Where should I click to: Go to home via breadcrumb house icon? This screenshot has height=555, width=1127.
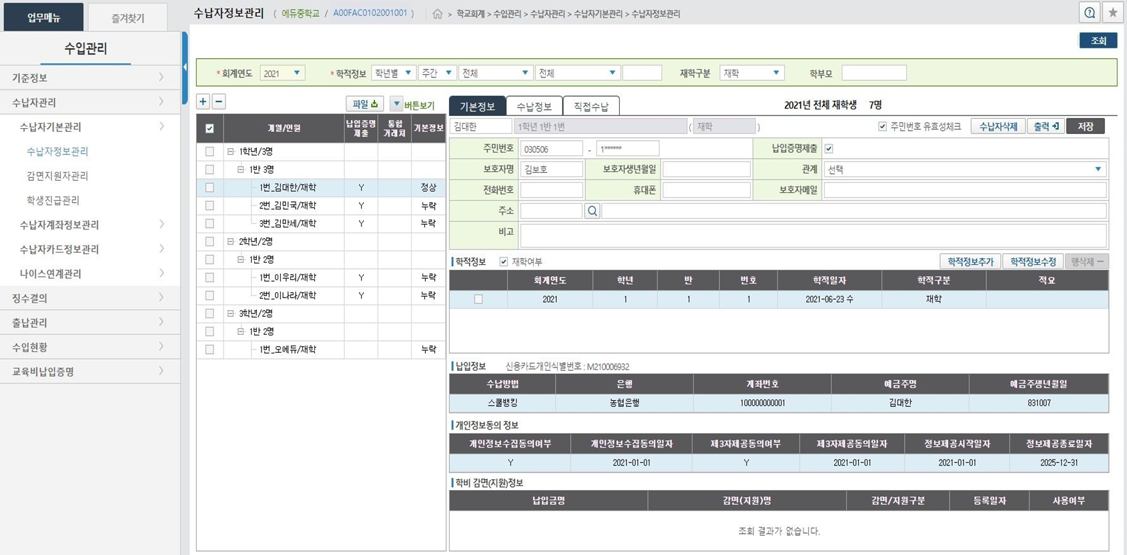[437, 14]
